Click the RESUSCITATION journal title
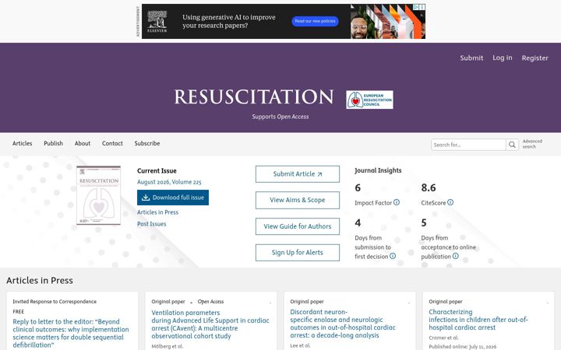The width and height of the screenshot is (561, 350). click(x=254, y=96)
